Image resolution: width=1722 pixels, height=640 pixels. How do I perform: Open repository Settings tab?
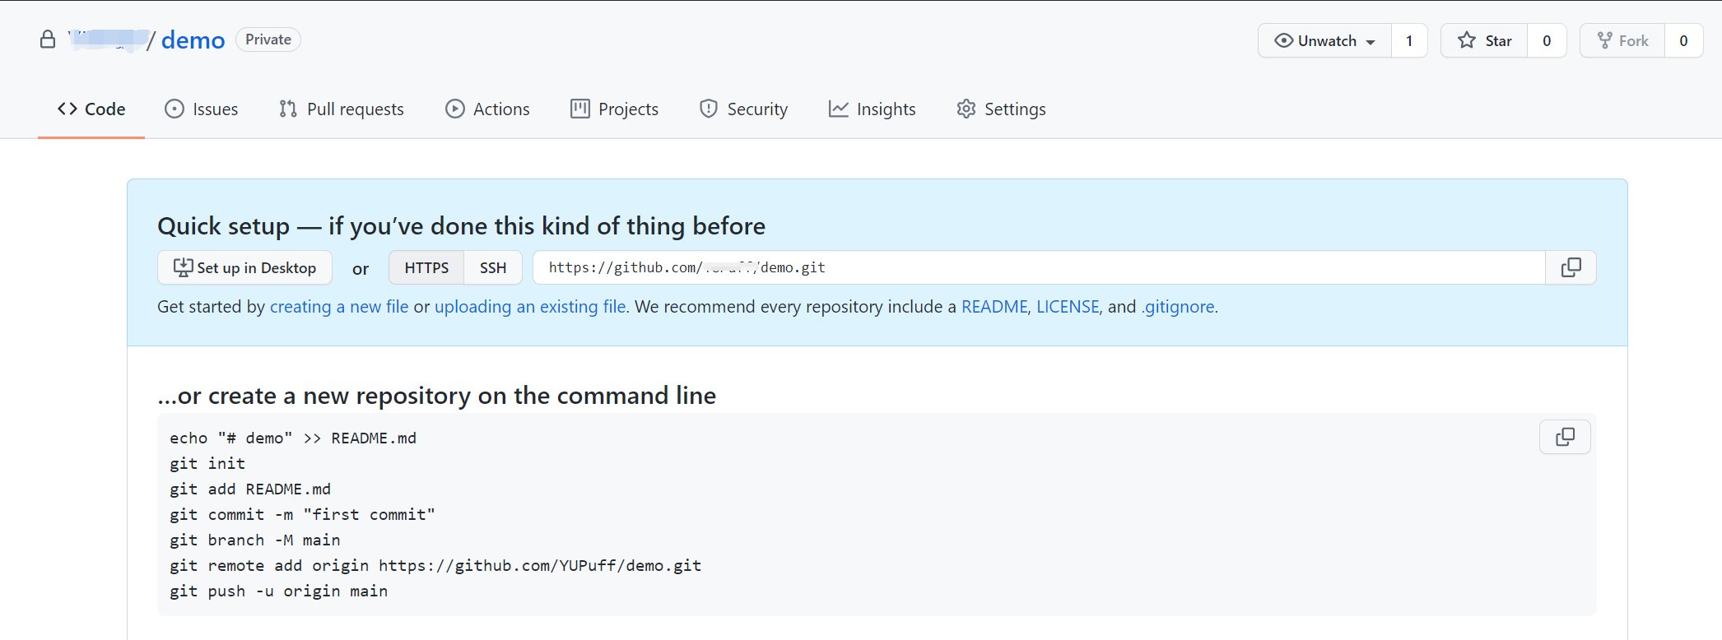(1001, 109)
